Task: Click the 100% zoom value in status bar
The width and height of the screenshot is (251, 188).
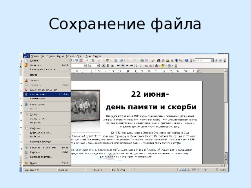Action: click(223, 170)
